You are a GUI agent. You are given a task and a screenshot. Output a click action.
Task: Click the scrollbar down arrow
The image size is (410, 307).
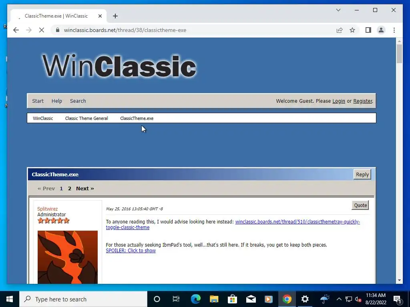[399, 280]
